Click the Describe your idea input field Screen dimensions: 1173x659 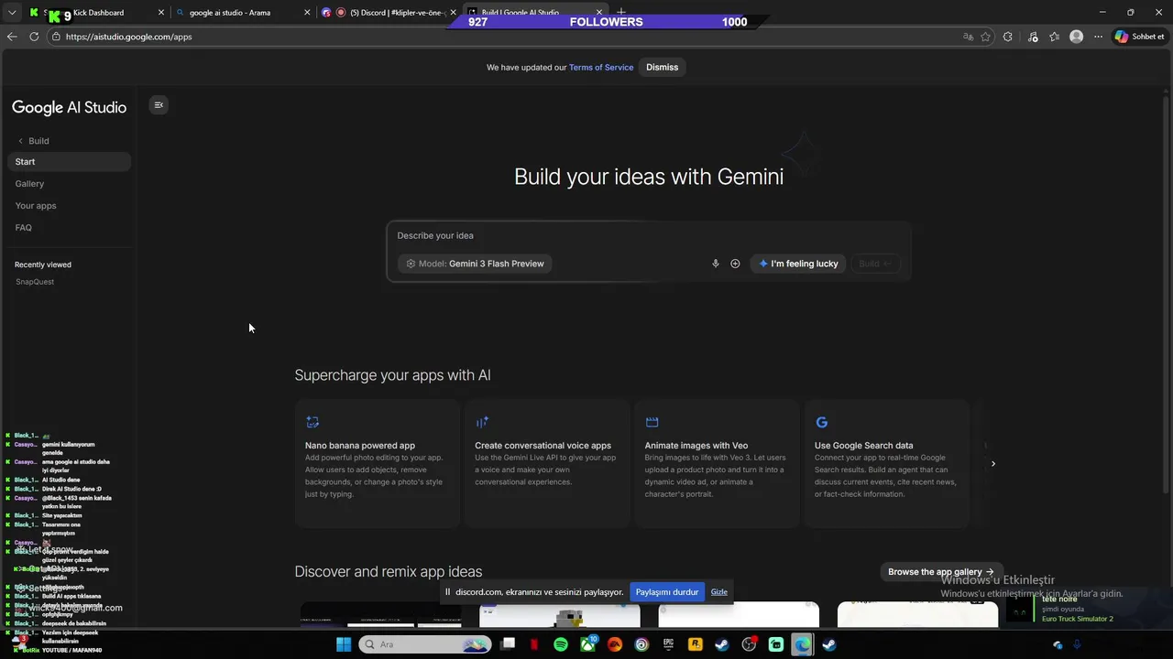point(649,235)
